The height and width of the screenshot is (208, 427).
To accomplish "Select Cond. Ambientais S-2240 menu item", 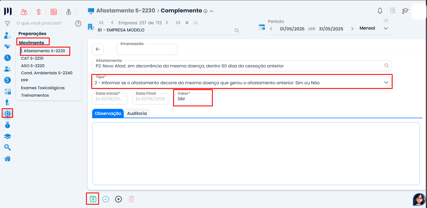I will [47, 73].
